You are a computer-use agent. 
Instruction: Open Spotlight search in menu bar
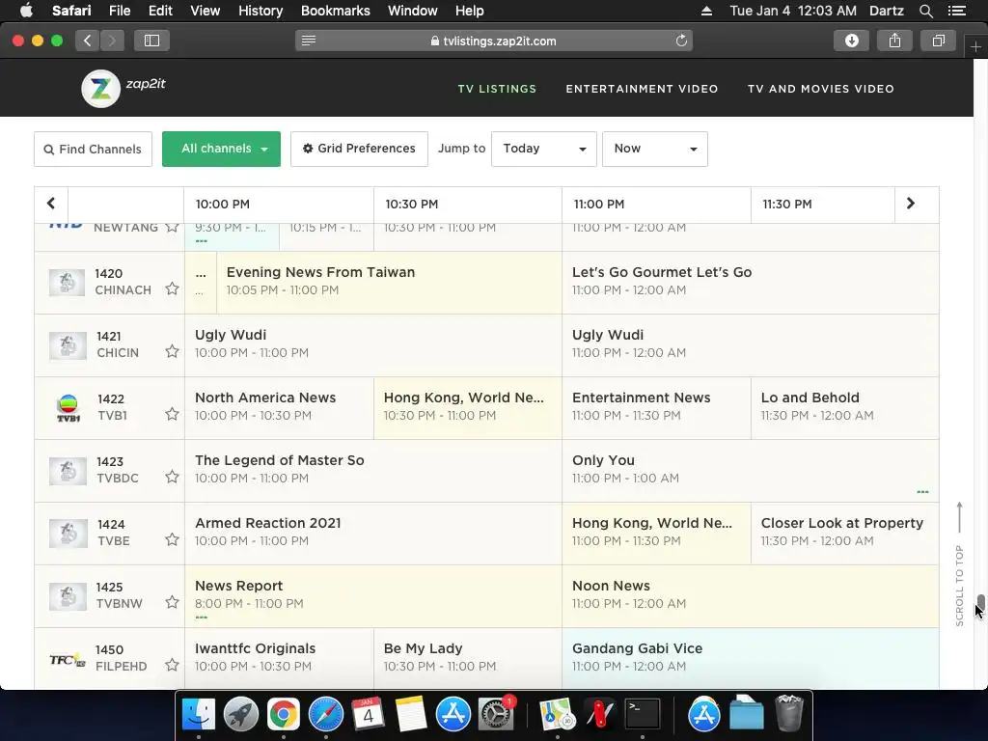coord(925,11)
